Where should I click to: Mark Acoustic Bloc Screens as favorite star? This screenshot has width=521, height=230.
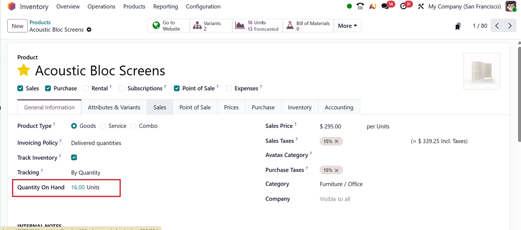pos(23,71)
